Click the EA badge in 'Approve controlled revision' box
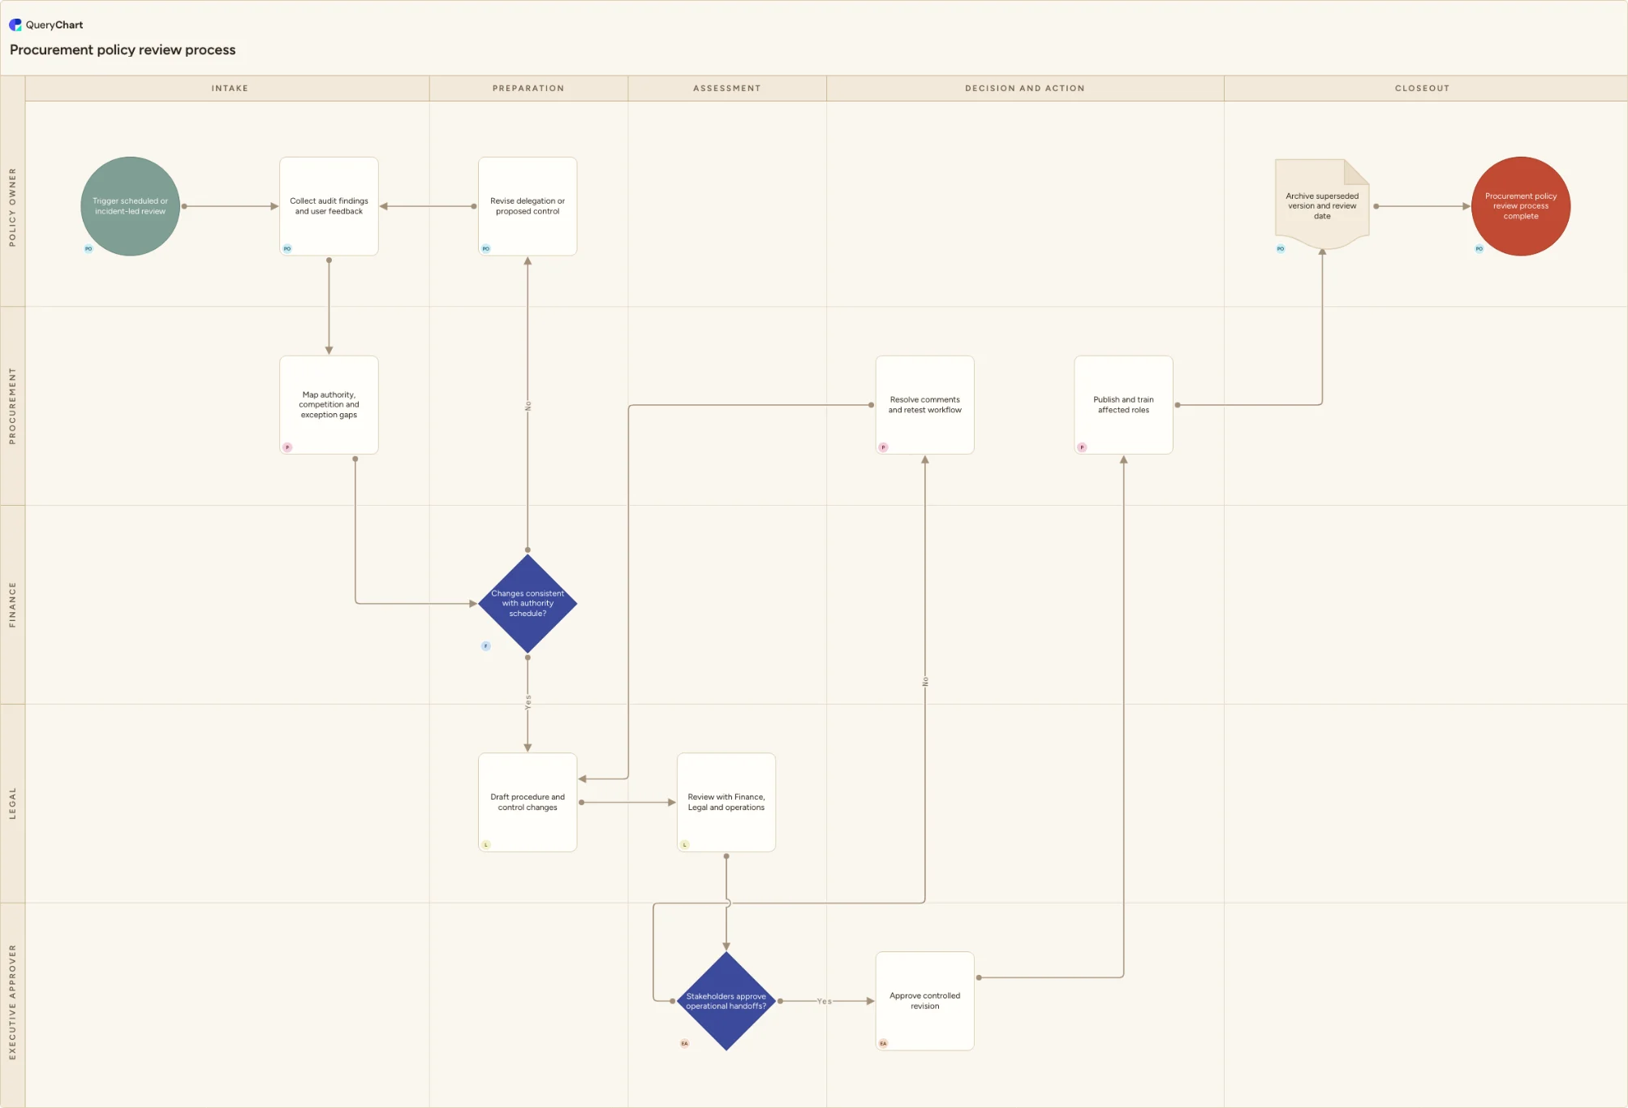This screenshot has height=1108, width=1628. [x=883, y=1044]
